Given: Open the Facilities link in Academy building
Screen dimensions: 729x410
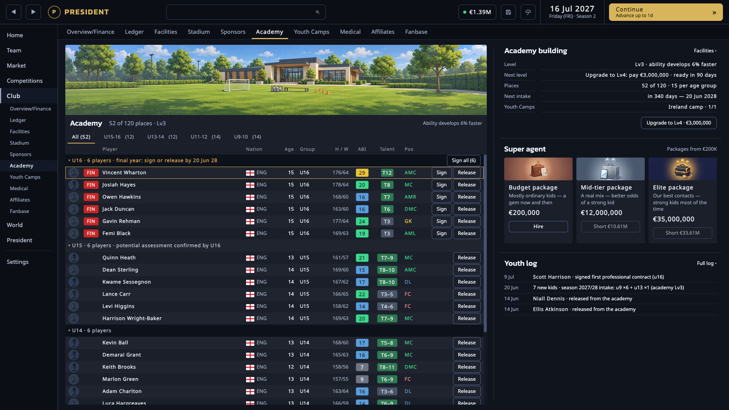Looking at the screenshot, I should 705,51.
